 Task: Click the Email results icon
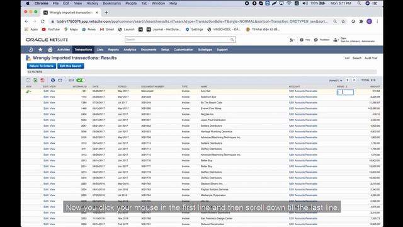[x=60, y=80]
